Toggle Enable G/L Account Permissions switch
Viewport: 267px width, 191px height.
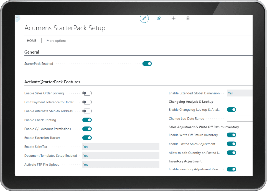[x=87, y=129]
